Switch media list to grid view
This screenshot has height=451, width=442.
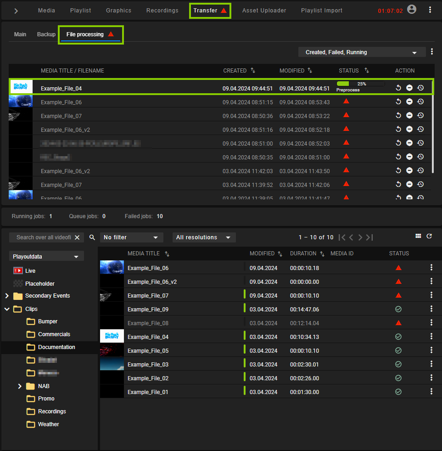point(418,236)
